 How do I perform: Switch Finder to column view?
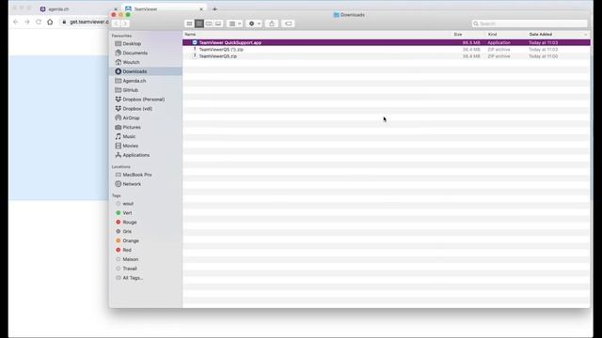[209, 23]
